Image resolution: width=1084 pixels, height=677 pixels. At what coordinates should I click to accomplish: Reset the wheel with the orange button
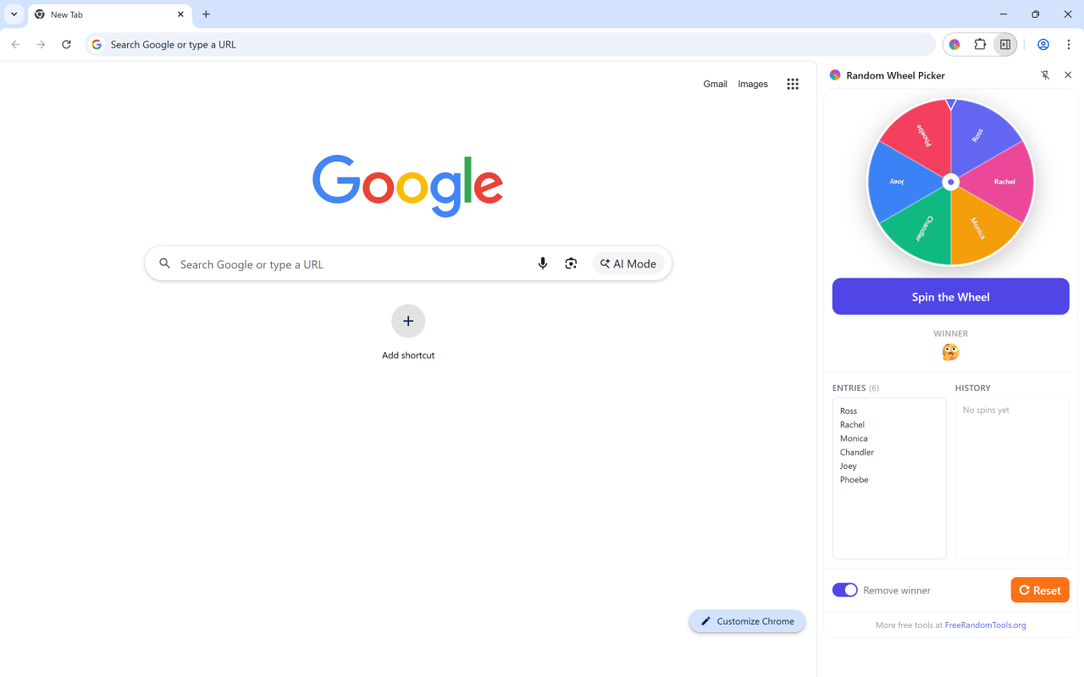1040,590
